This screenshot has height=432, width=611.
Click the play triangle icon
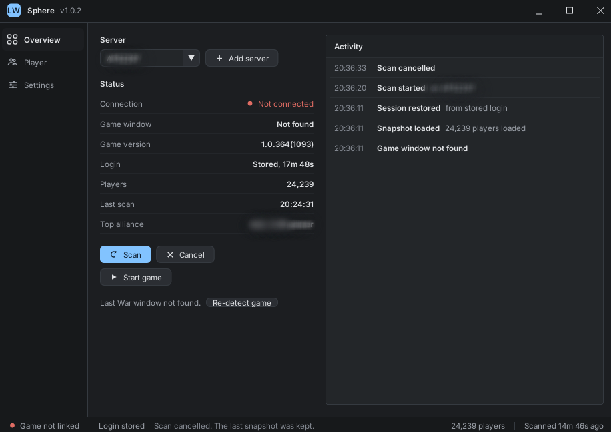114,277
